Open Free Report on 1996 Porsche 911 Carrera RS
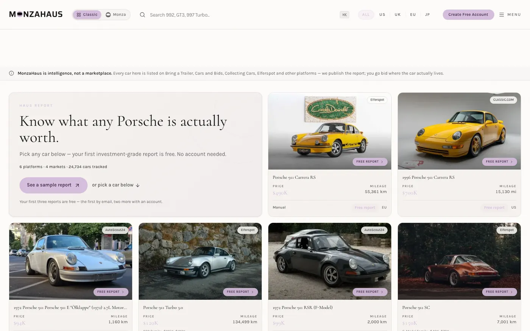The image size is (530, 331). click(499, 162)
